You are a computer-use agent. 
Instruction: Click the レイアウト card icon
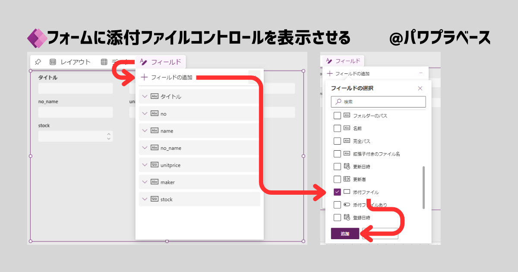coord(53,62)
